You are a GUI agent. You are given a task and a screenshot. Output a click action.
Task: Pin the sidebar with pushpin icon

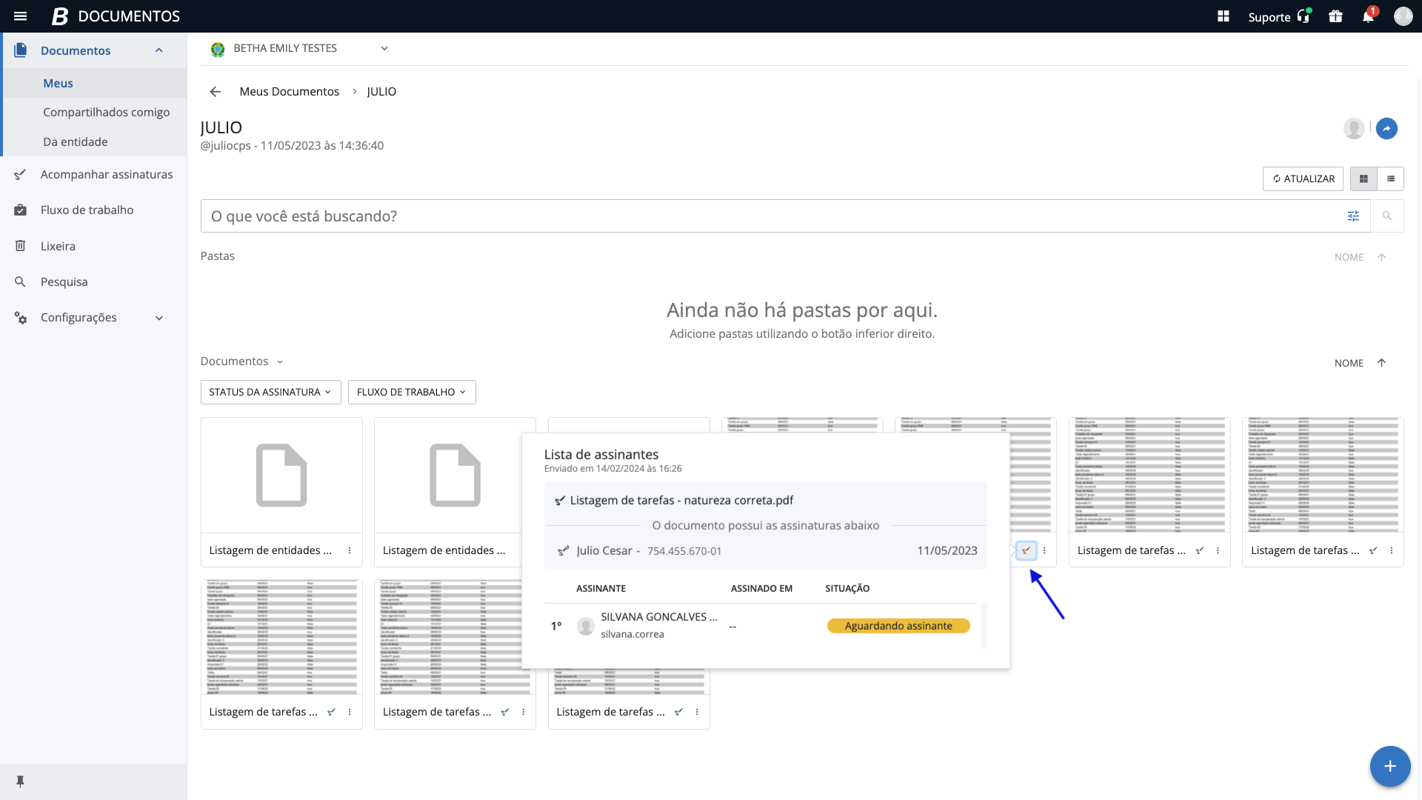click(20, 781)
